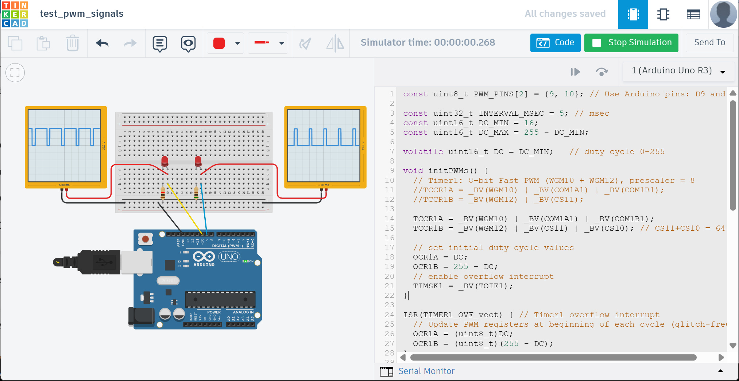The width and height of the screenshot is (739, 381).
Task: Click the delete trash icon
Action: (73, 43)
